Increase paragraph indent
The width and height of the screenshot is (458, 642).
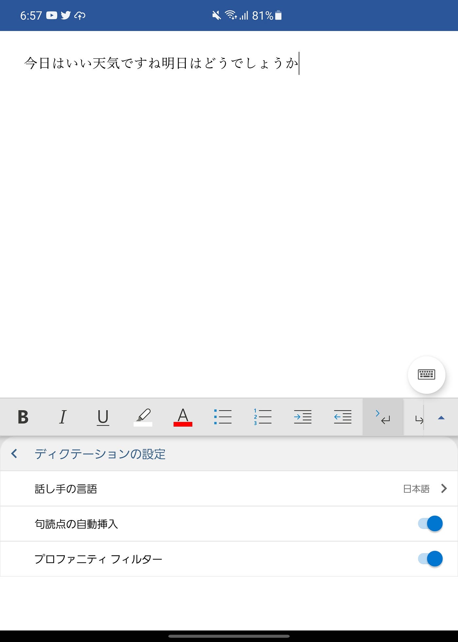point(303,417)
